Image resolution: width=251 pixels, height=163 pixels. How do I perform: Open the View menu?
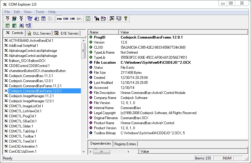coord(28,12)
